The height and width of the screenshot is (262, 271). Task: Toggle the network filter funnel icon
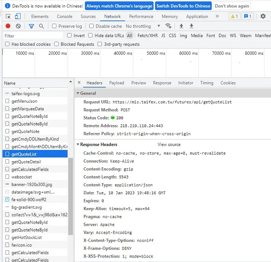31,26
